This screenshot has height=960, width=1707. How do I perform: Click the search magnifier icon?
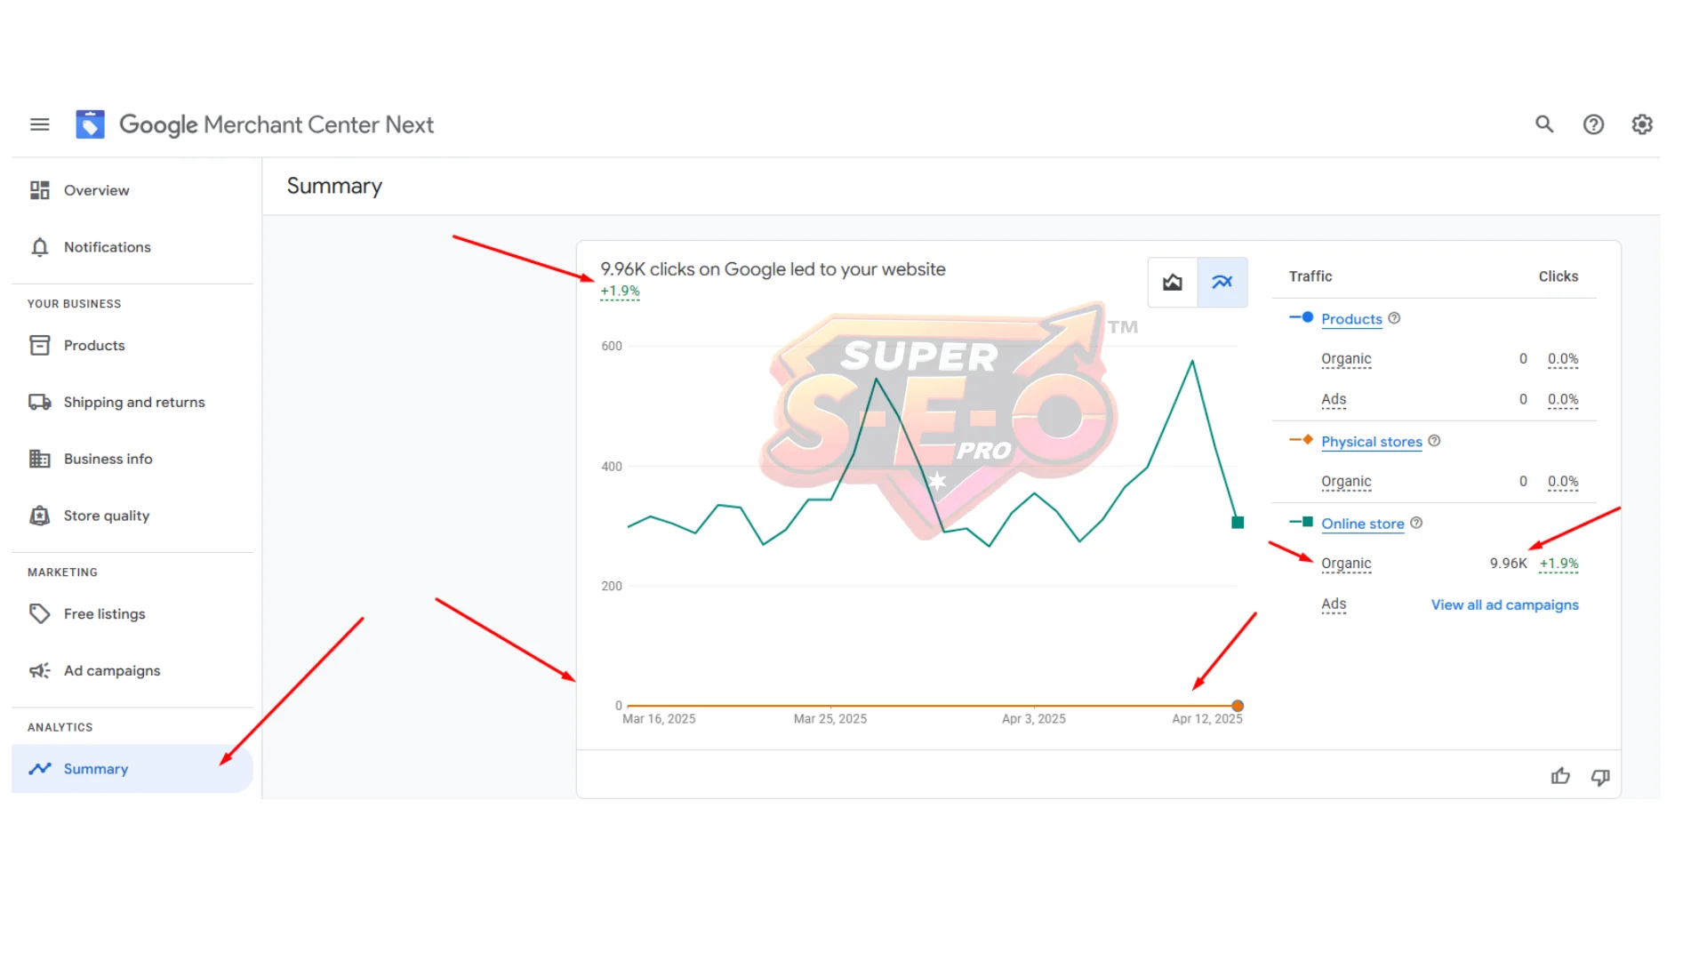pyautogui.click(x=1544, y=124)
